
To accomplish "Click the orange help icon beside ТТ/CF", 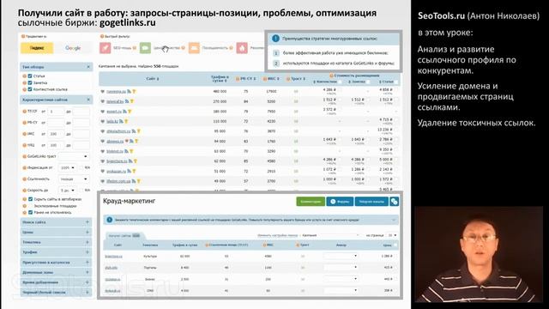I will (x=25, y=112).
